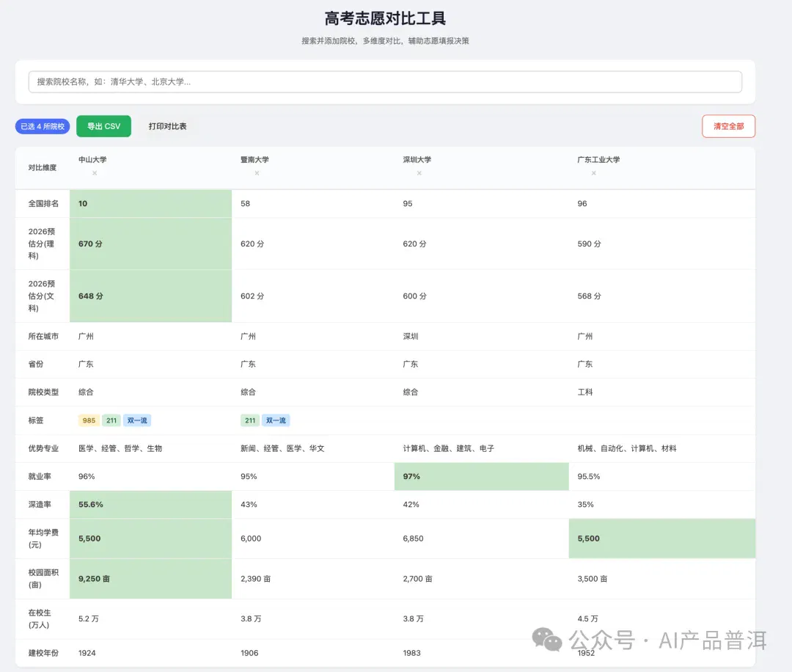The image size is (792, 672).
Task: Click the 211 tag in 暨南大学 column
Action: (250, 420)
